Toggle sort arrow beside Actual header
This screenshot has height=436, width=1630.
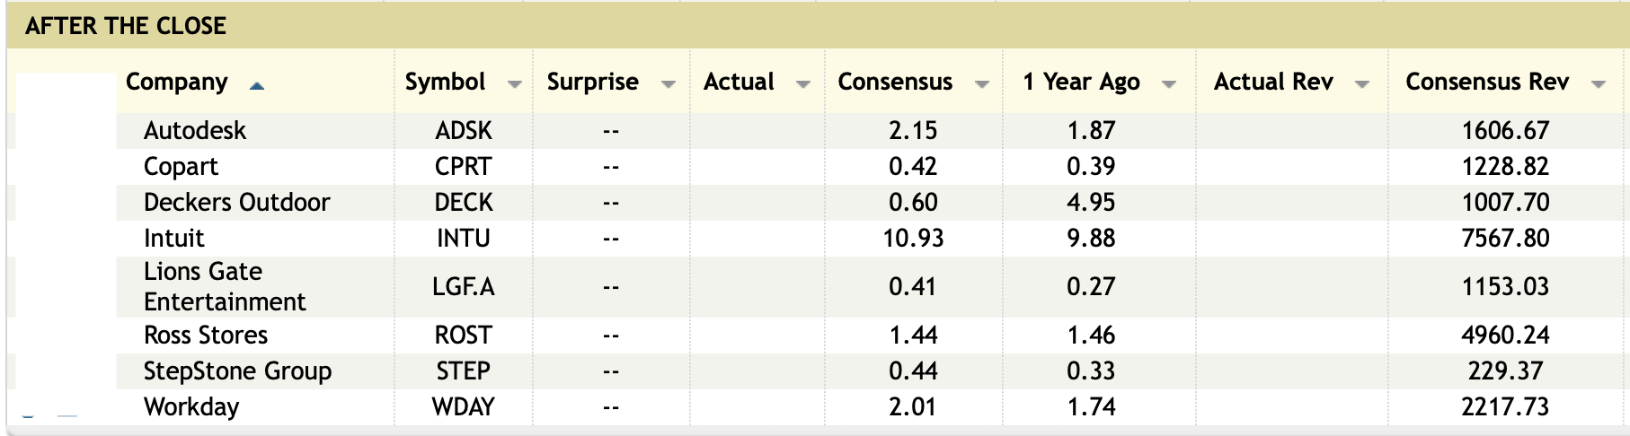tap(802, 84)
